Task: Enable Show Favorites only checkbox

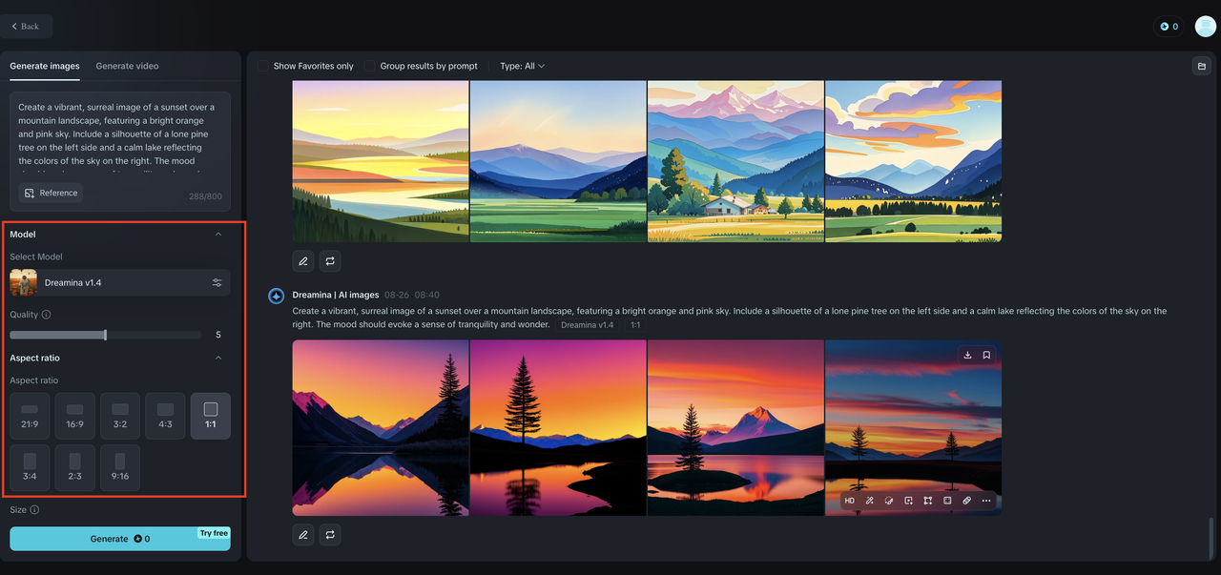Action: (263, 66)
